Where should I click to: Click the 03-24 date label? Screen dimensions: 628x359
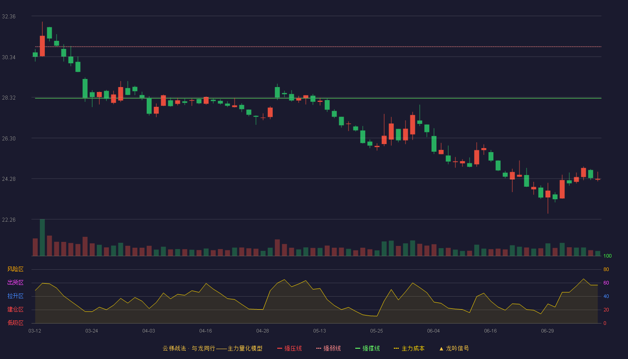click(x=92, y=331)
